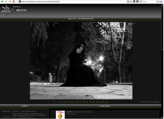Click the URL address bar
The width and height of the screenshot is (164, 119).
point(72,2)
